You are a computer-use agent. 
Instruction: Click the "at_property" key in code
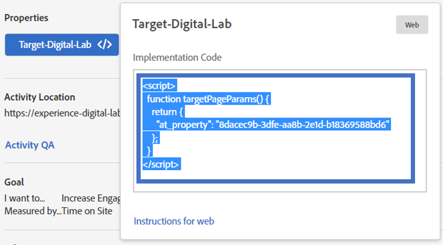tap(184, 124)
